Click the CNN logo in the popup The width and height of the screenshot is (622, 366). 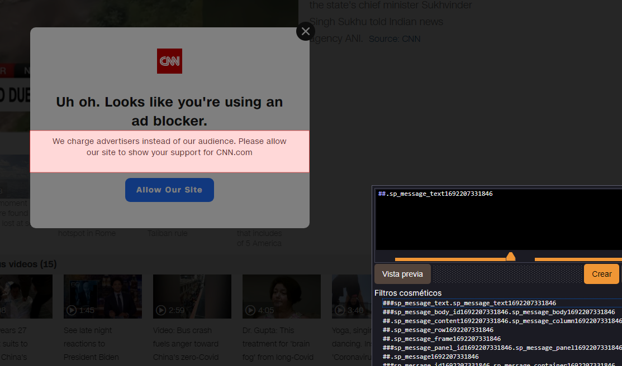pos(169,61)
